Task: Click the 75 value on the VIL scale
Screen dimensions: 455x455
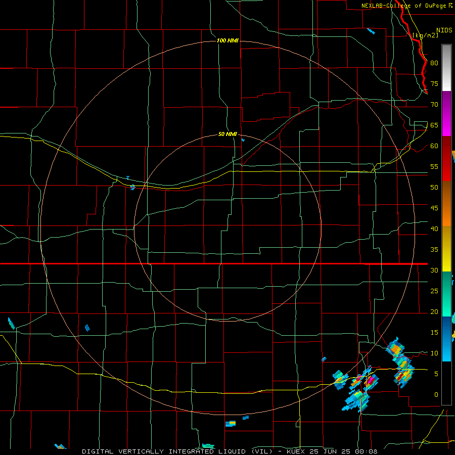Action: [434, 83]
